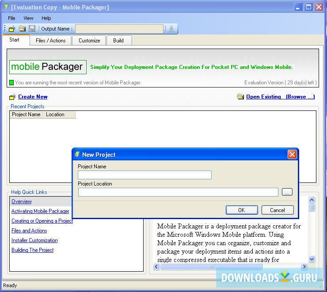Confirm with the OK button

tap(242, 210)
